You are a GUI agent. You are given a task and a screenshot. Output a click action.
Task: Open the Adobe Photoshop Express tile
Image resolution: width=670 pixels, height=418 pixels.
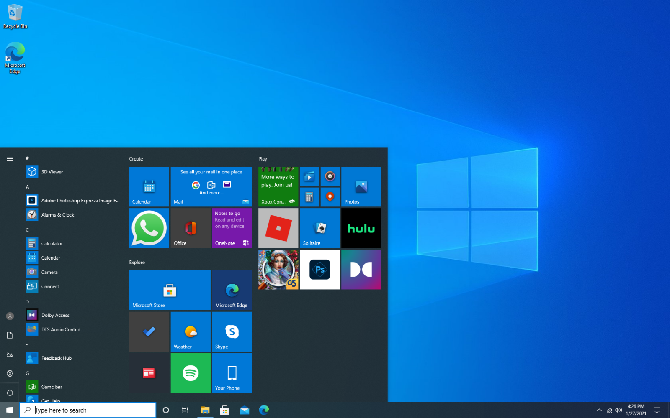point(320,270)
